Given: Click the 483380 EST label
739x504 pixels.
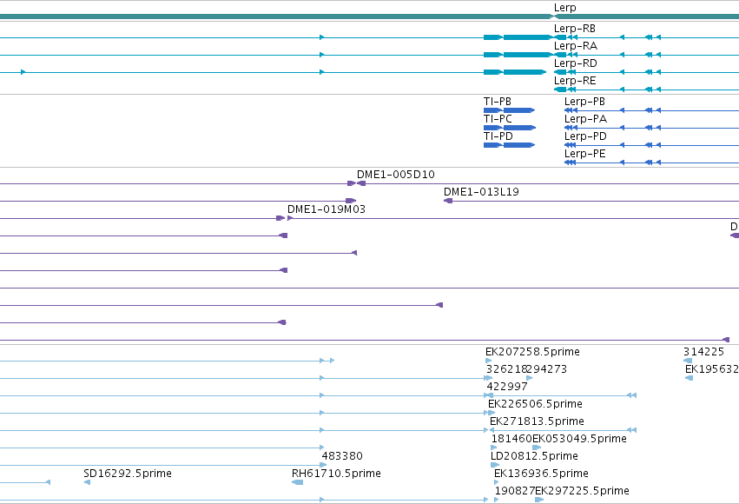Looking at the screenshot, I should coord(342,456).
